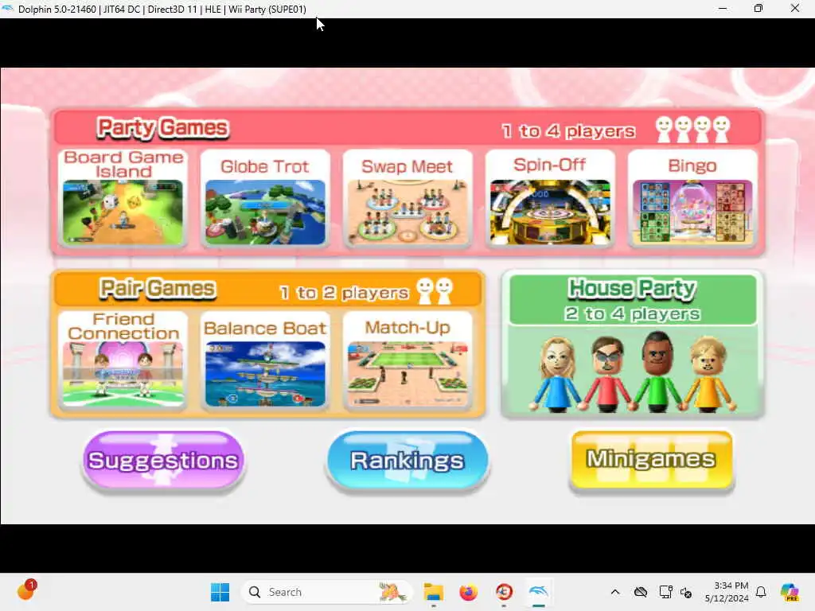Open Firefox from the taskbar
Image resolution: width=815 pixels, height=611 pixels.
click(468, 592)
